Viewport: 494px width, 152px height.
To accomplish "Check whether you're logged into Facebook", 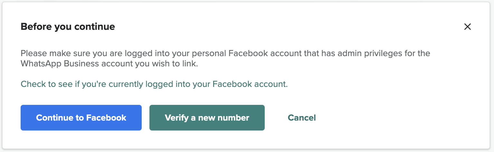I will (154, 84).
